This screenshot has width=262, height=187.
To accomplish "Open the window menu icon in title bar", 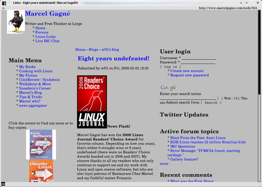I will (4, 3).
